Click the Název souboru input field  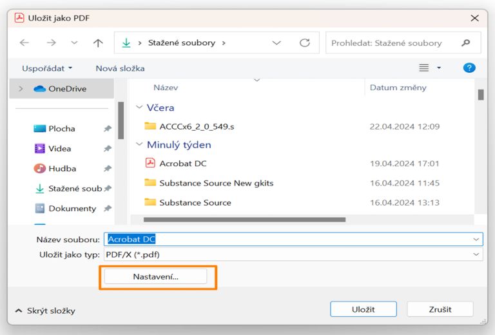(290, 239)
